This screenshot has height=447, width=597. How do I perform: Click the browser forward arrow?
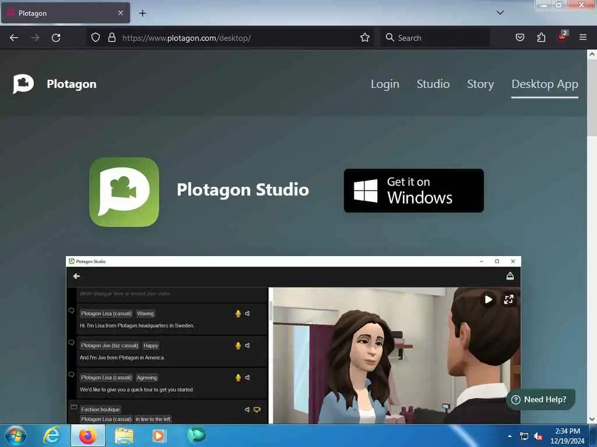(x=35, y=38)
